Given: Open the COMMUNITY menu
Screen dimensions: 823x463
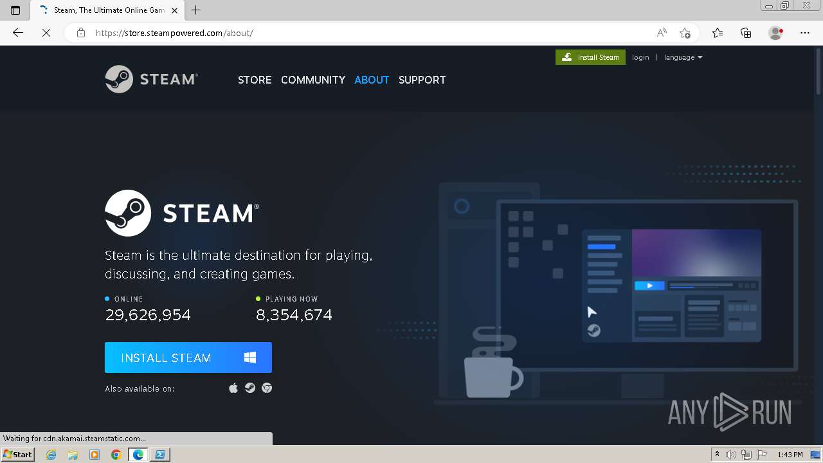Looking at the screenshot, I should [313, 80].
